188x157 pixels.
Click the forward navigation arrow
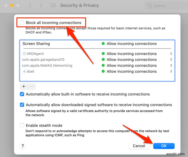pos(41,5)
